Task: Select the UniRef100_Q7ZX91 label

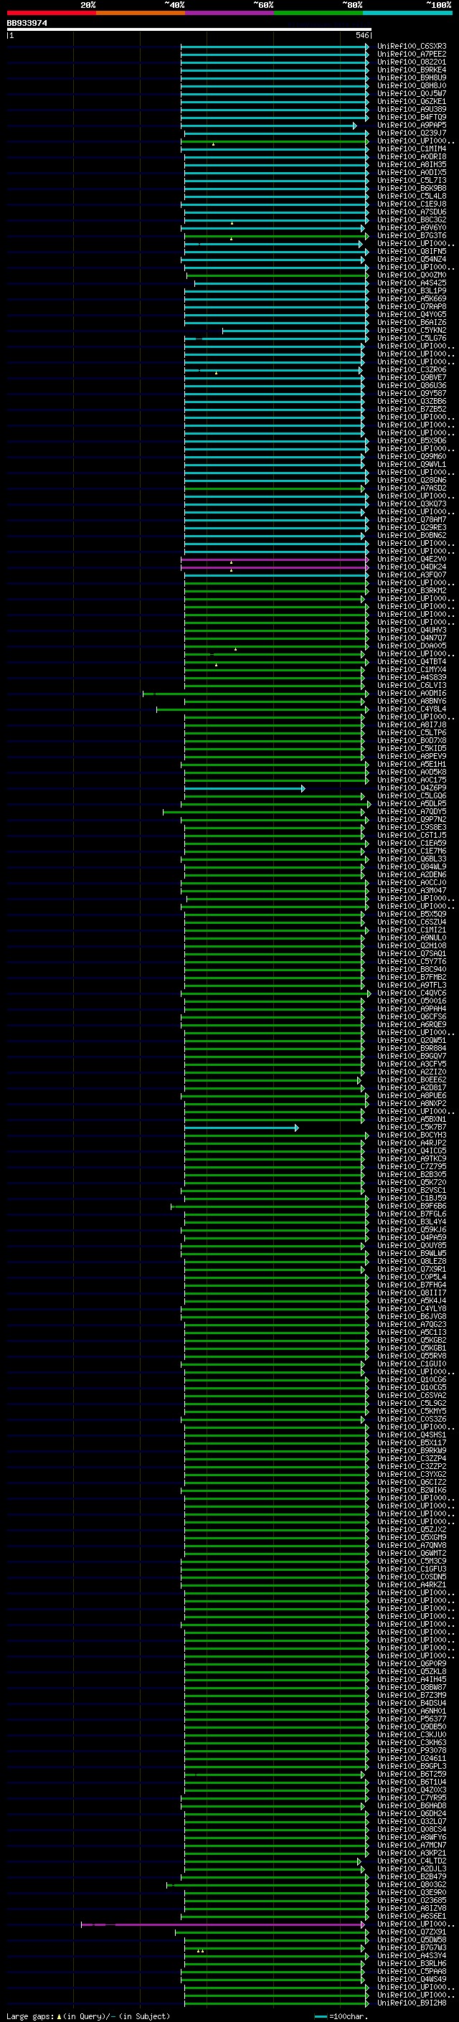Action: pyautogui.click(x=411, y=1932)
